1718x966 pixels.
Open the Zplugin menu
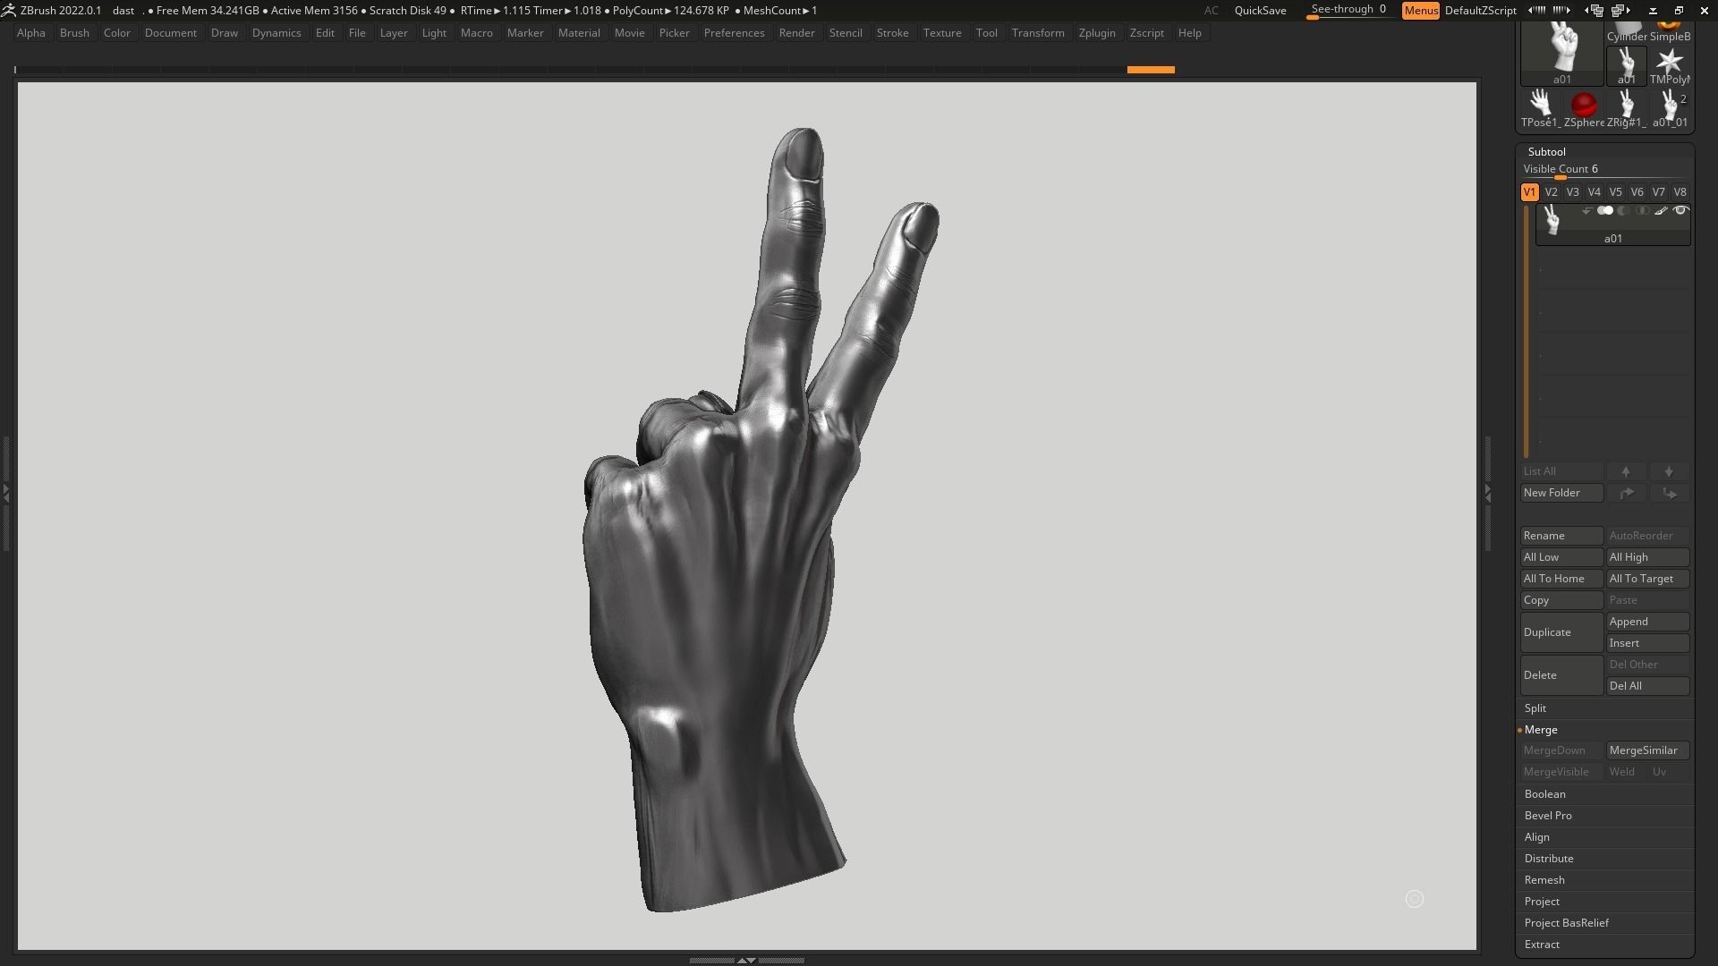(1097, 33)
